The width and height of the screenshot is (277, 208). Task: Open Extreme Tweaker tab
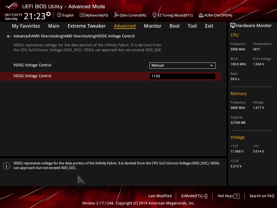[x=87, y=26]
